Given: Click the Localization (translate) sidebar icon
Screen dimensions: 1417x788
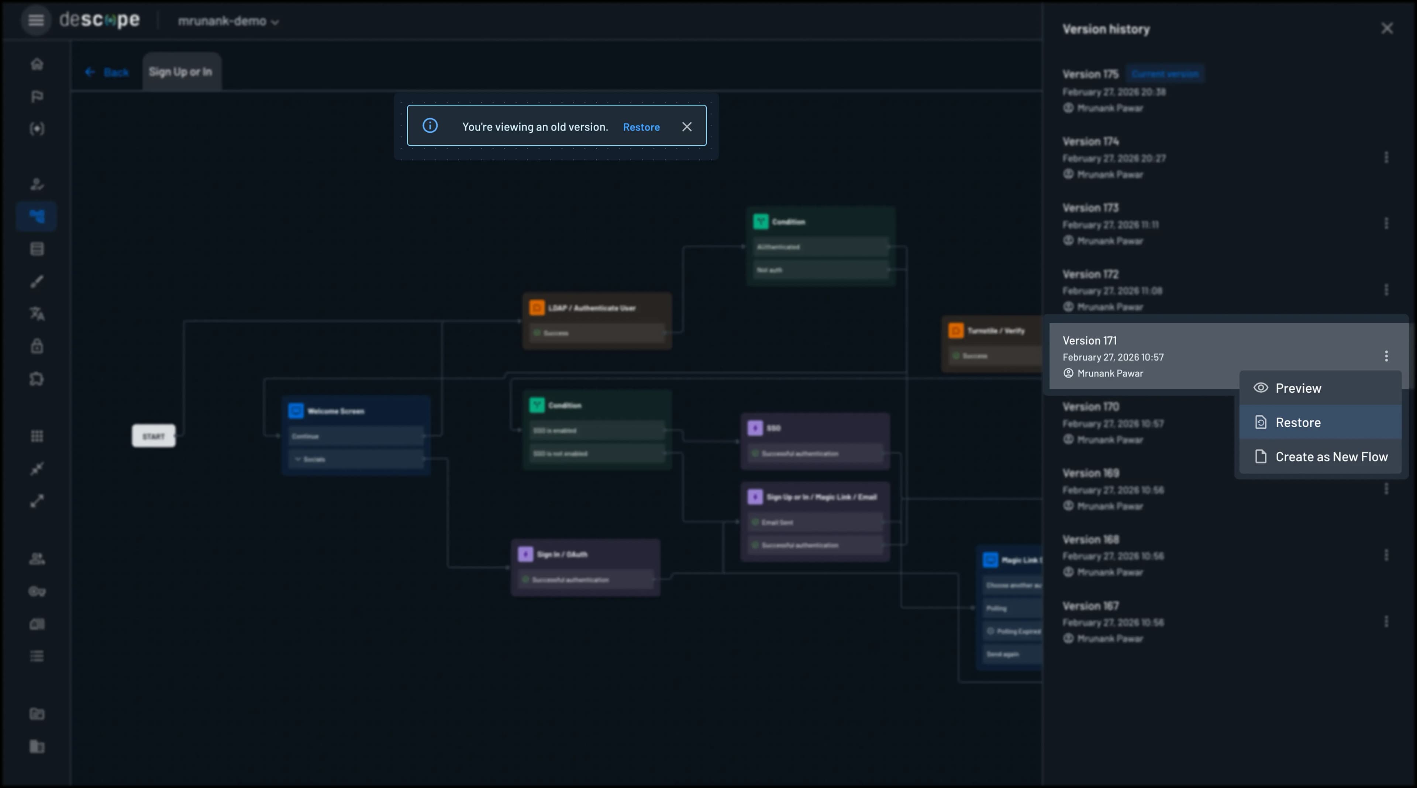Looking at the screenshot, I should (37, 314).
